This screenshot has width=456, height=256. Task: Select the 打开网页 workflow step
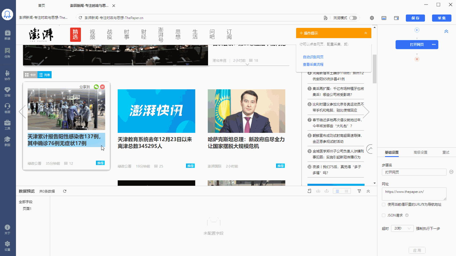pyautogui.click(x=417, y=45)
